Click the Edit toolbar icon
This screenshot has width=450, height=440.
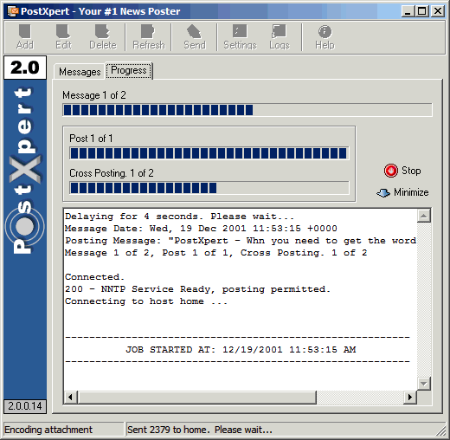63,37
